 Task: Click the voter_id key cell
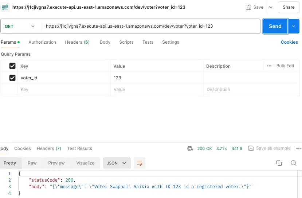[x=64, y=78]
